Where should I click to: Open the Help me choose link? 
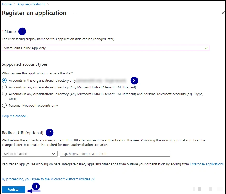[15, 116]
